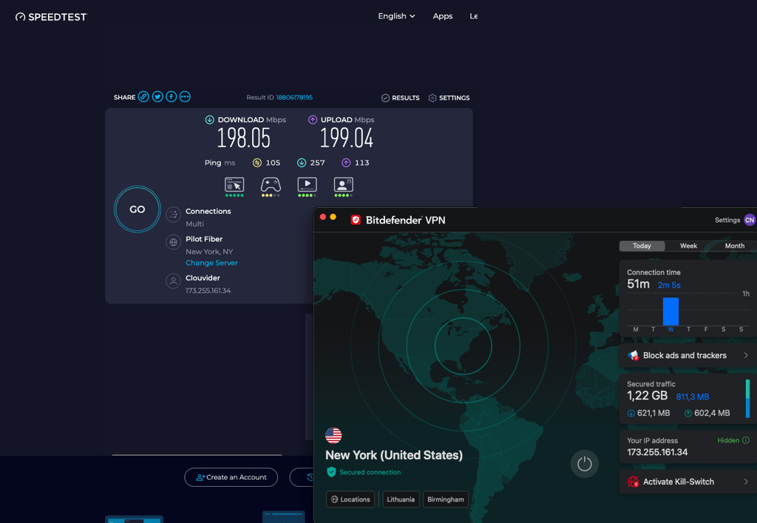757x523 pixels.
Task: Click the New York (United States) heading
Action: coord(394,456)
